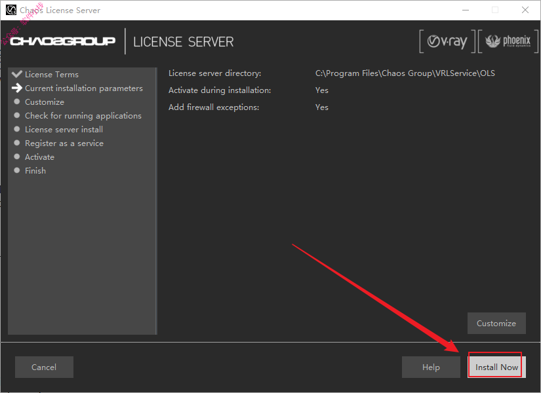Select the License Terms step

click(x=52, y=75)
